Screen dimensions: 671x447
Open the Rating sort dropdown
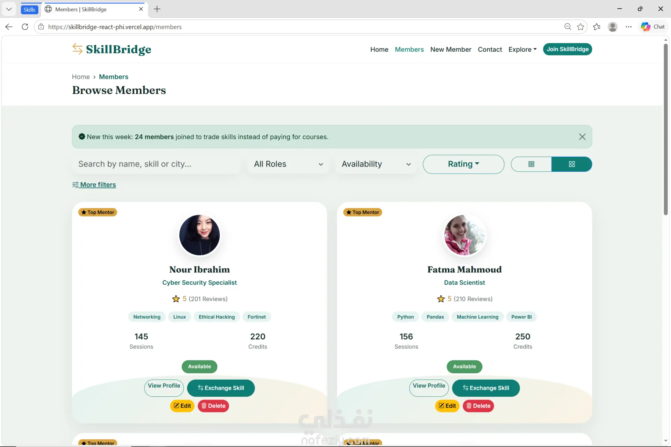pyautogui.click(x=463, y=164)
